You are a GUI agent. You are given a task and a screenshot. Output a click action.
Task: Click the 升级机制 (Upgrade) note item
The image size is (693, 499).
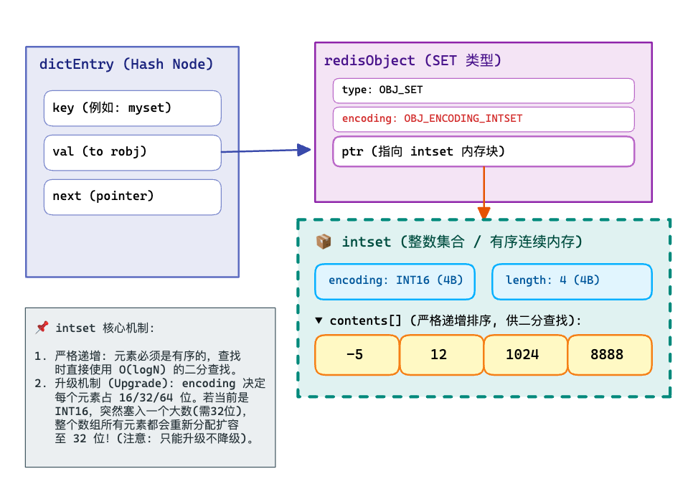151,411
